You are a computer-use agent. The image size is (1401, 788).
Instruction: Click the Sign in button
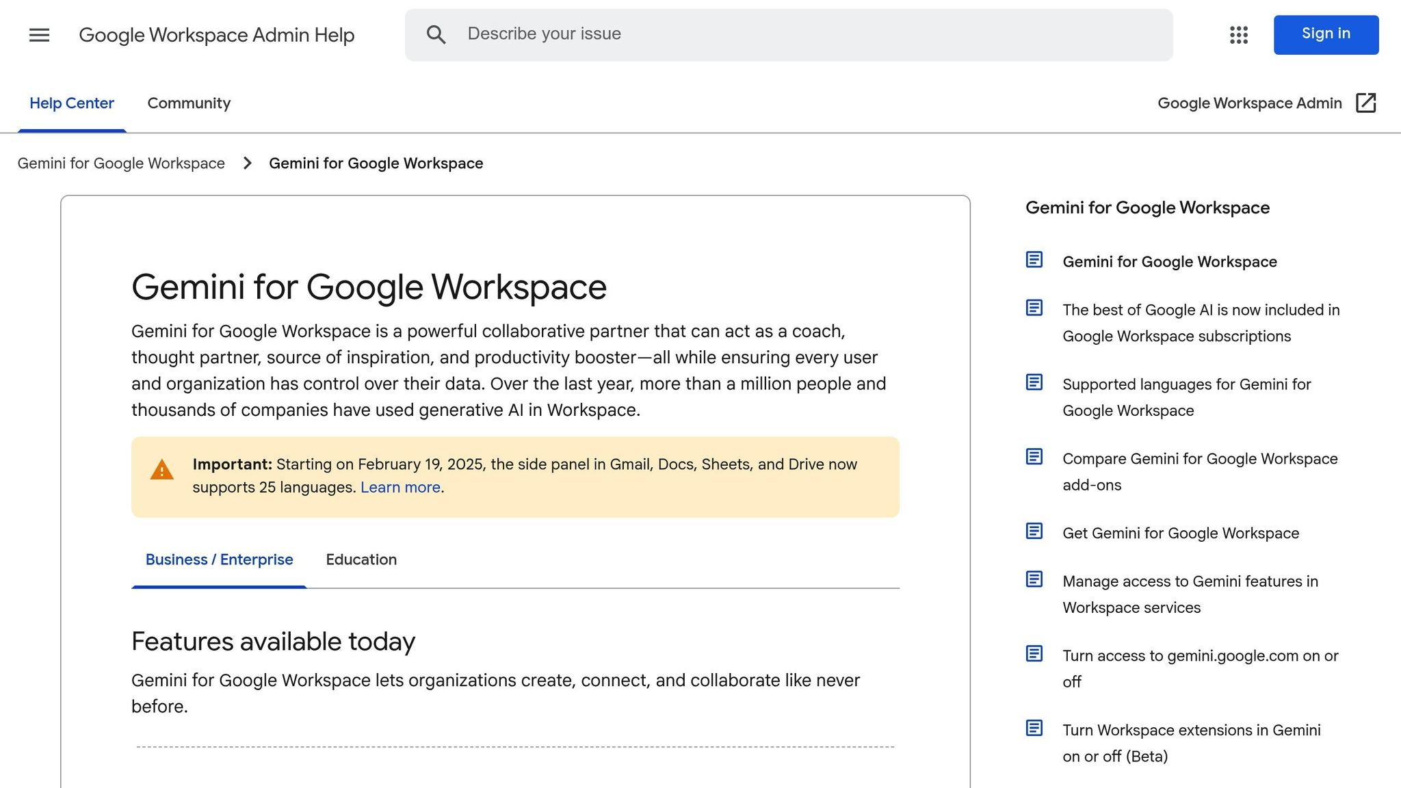1325,34
